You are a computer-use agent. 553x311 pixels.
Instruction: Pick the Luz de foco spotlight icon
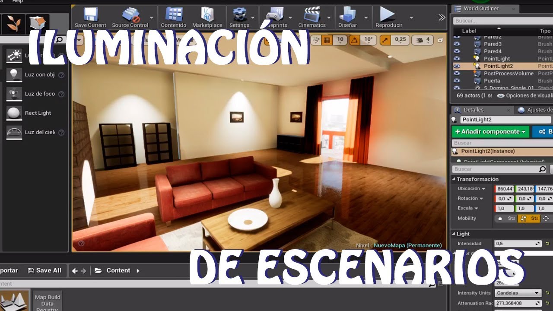tap(14, 94)
